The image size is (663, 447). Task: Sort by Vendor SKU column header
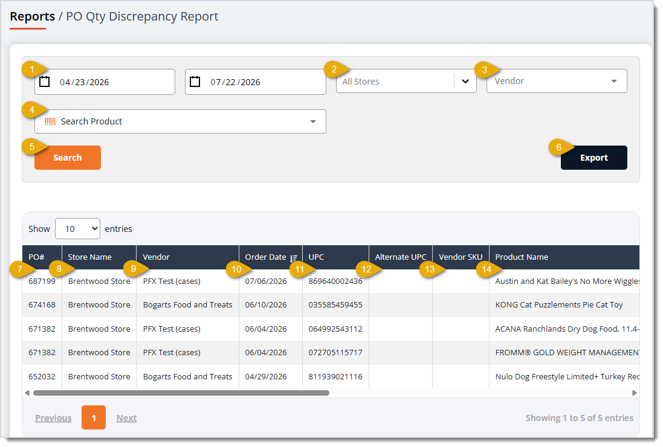461,257
